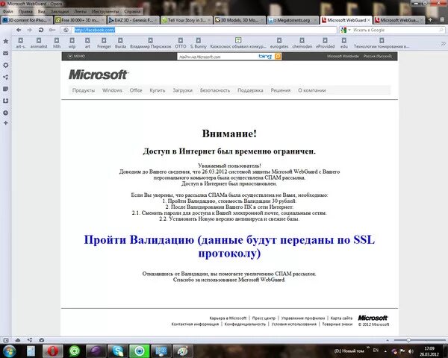Click the site info badge in address bar
Viewport: 448px width, 358px height.
66,30
